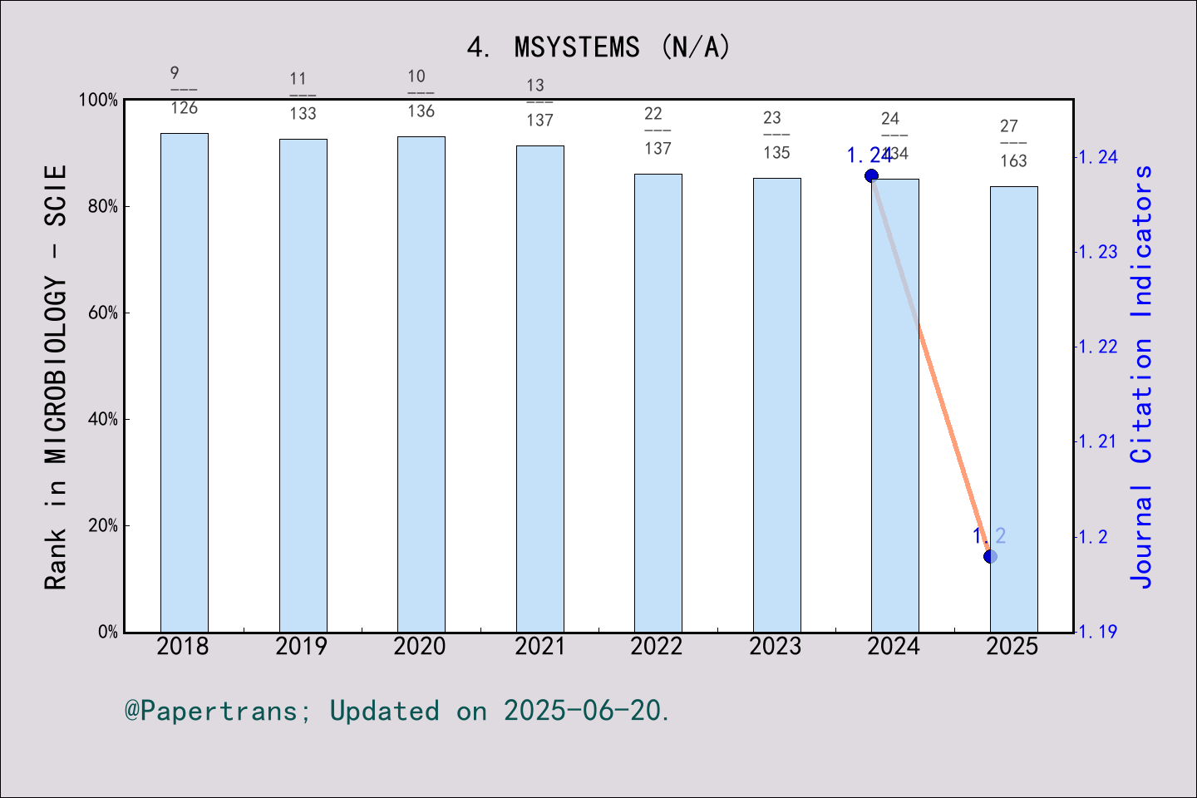Click the blue 1.24 data point marker

(x=871, y=174)
